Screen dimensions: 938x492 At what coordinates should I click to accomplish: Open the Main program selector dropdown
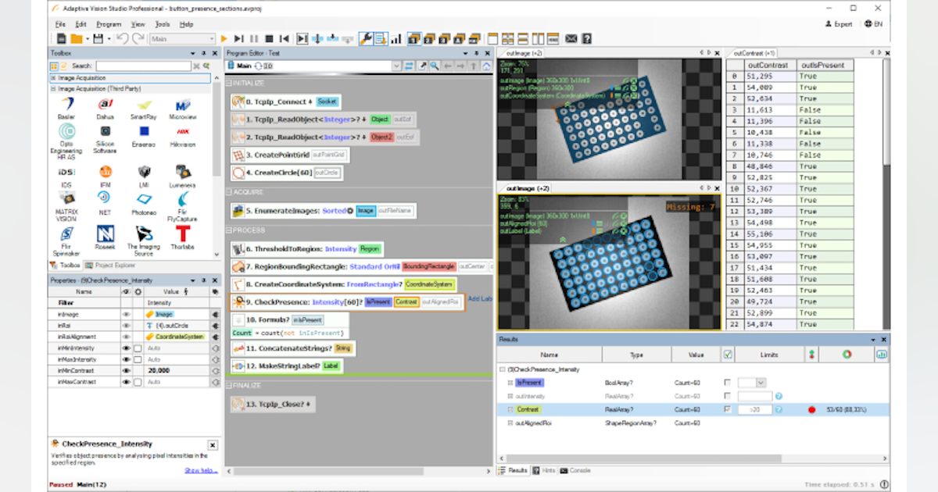click(x=396, y=66)
